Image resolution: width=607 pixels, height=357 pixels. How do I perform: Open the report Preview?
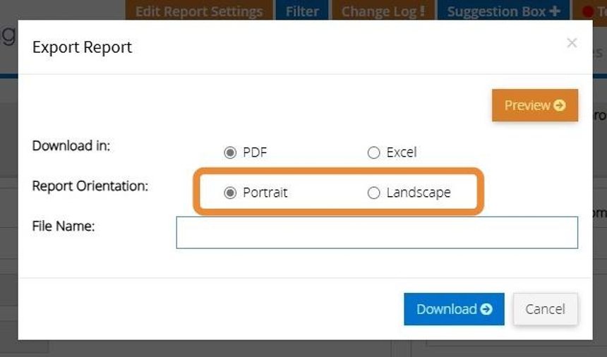coord(534,105)
